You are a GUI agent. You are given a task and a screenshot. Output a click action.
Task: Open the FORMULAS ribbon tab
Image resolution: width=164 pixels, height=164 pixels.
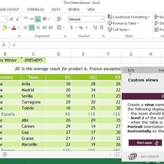tap(36, 10)
